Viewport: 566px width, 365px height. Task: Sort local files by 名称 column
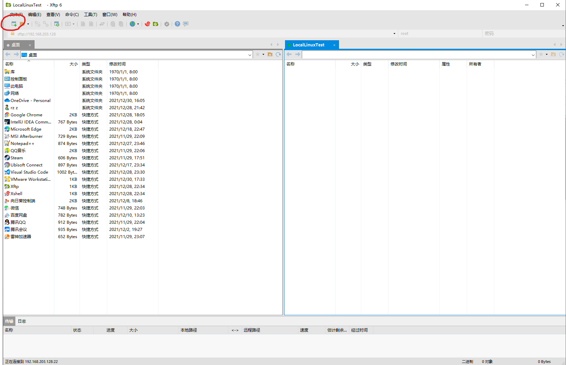(29, 64)
